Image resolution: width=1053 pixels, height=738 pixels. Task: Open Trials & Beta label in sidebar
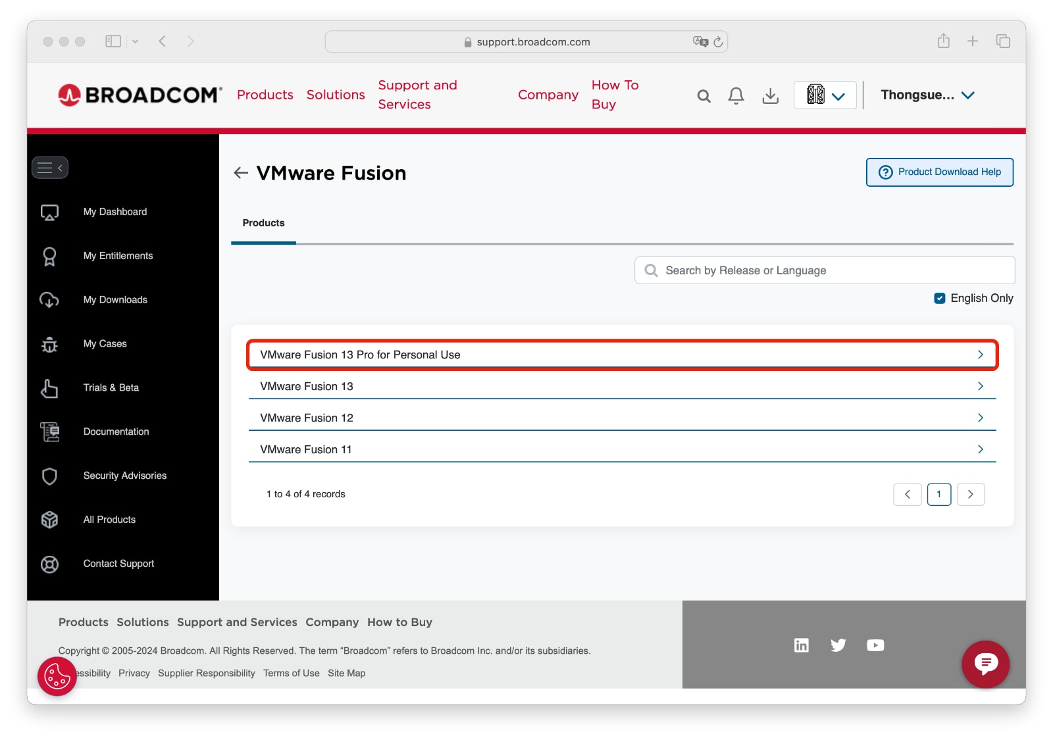[x=111, y=388]
